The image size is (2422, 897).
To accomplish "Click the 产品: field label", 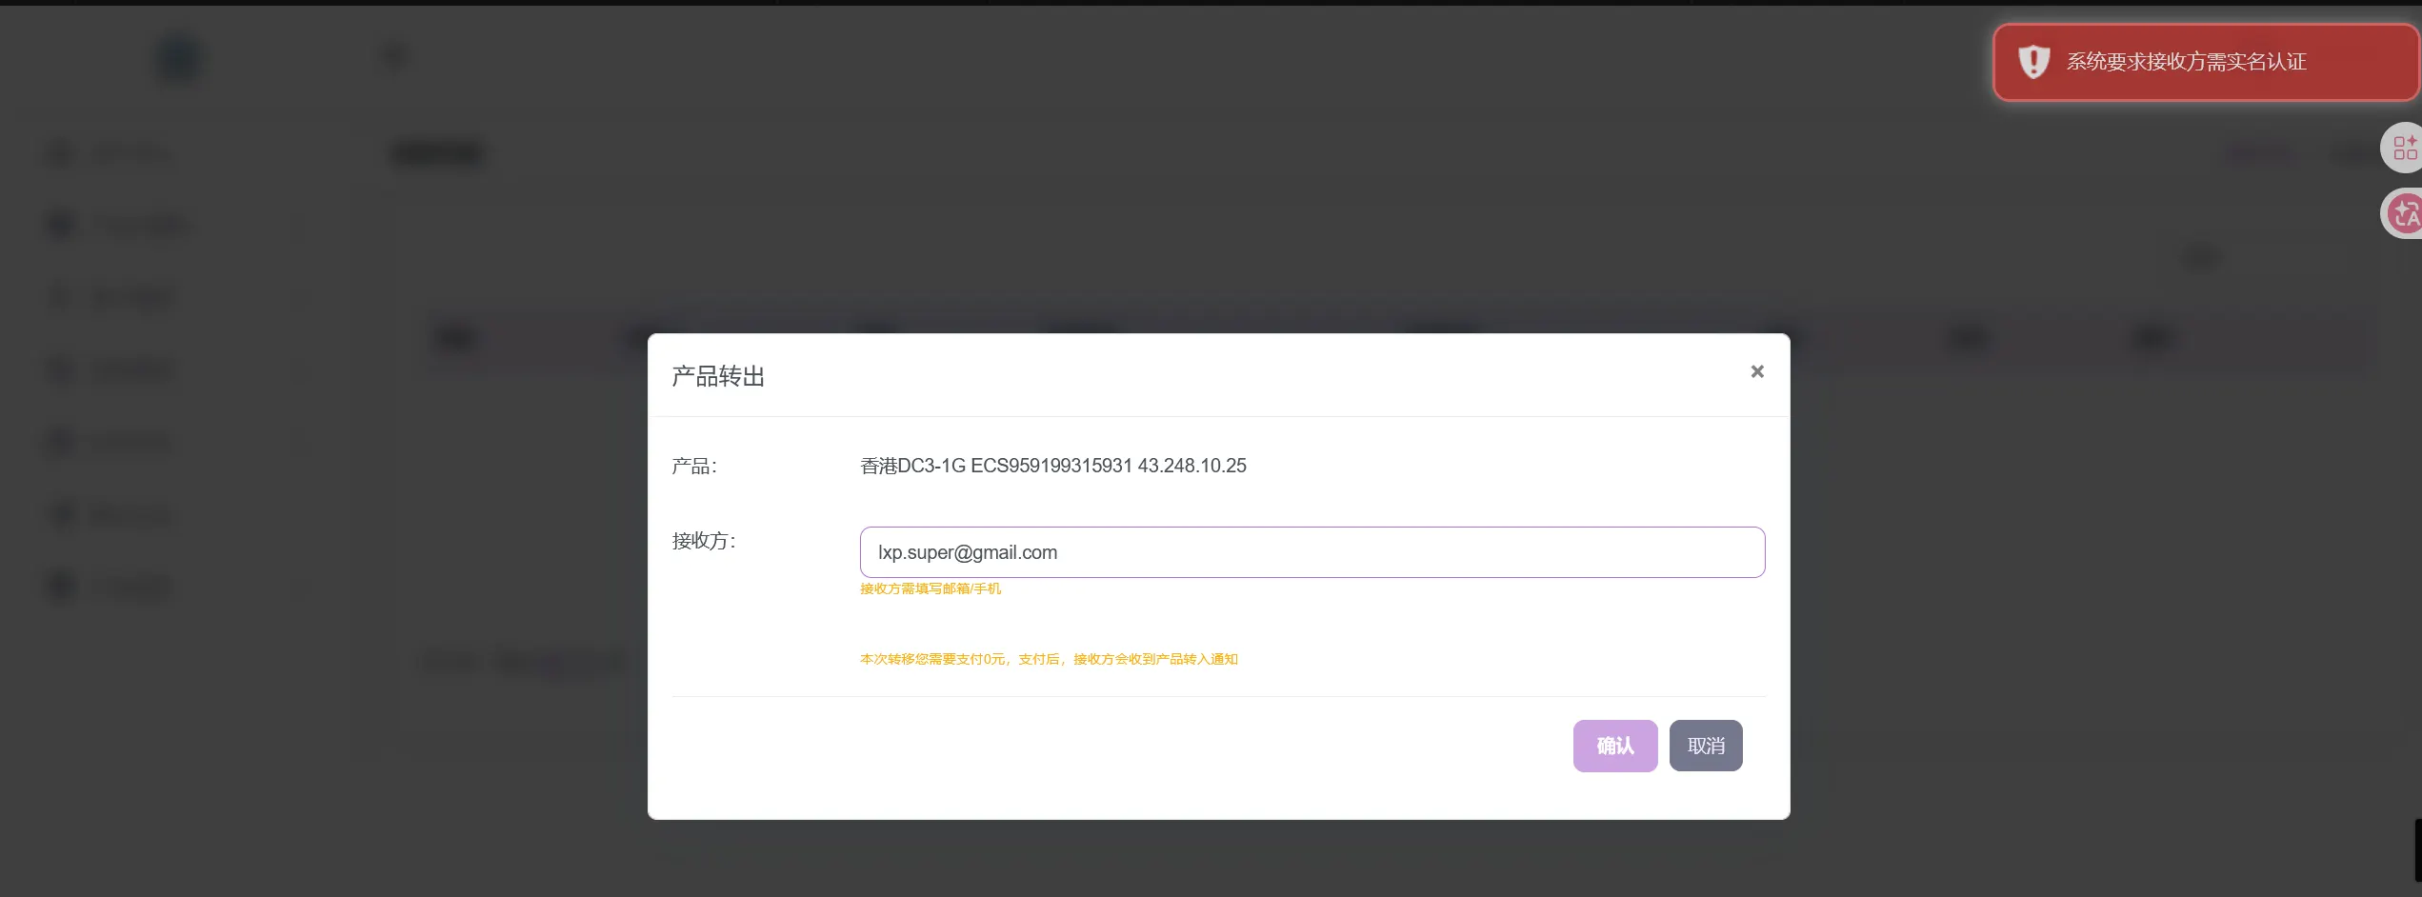I will pyautogui.click(x=693, y=466).
